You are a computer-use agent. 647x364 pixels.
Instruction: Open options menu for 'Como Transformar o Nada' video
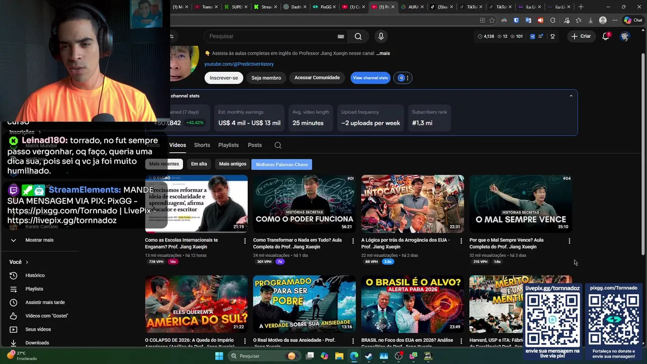[x=353, y=241]
